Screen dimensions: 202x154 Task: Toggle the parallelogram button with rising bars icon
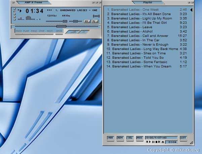[x=73, y=32]
